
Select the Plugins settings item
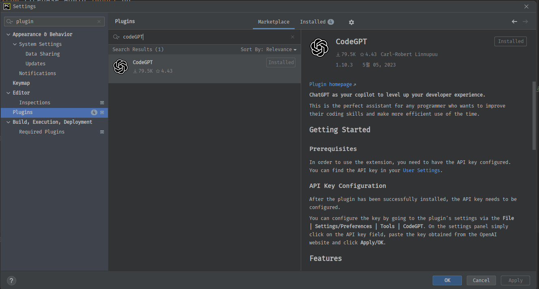(54, 112)
